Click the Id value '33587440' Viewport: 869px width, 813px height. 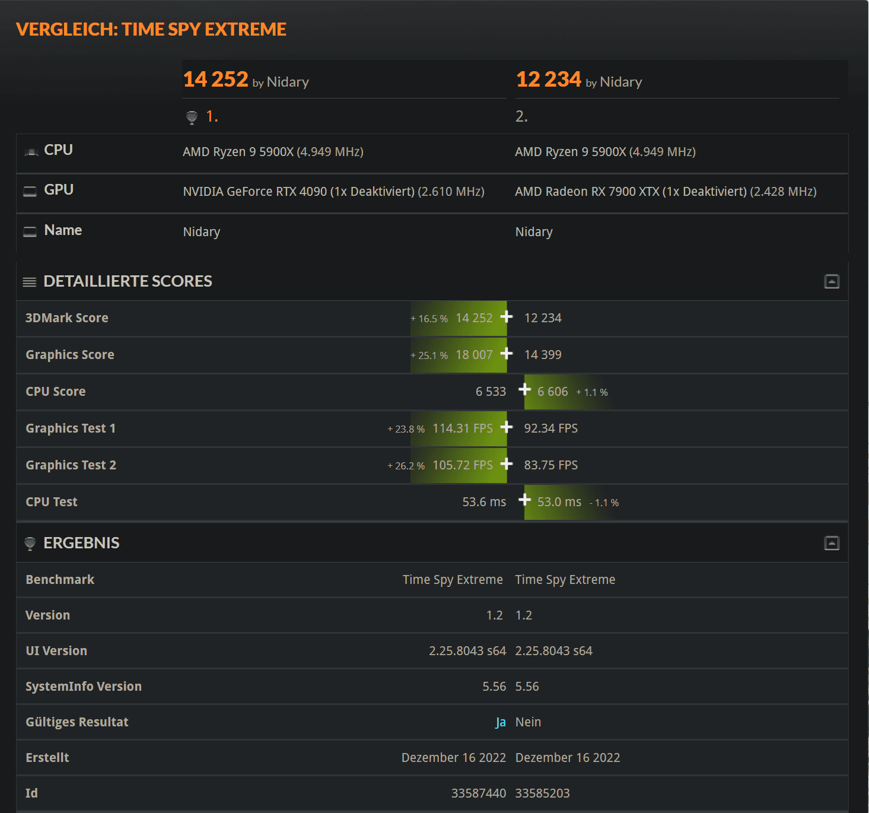[x=479, y=793]
